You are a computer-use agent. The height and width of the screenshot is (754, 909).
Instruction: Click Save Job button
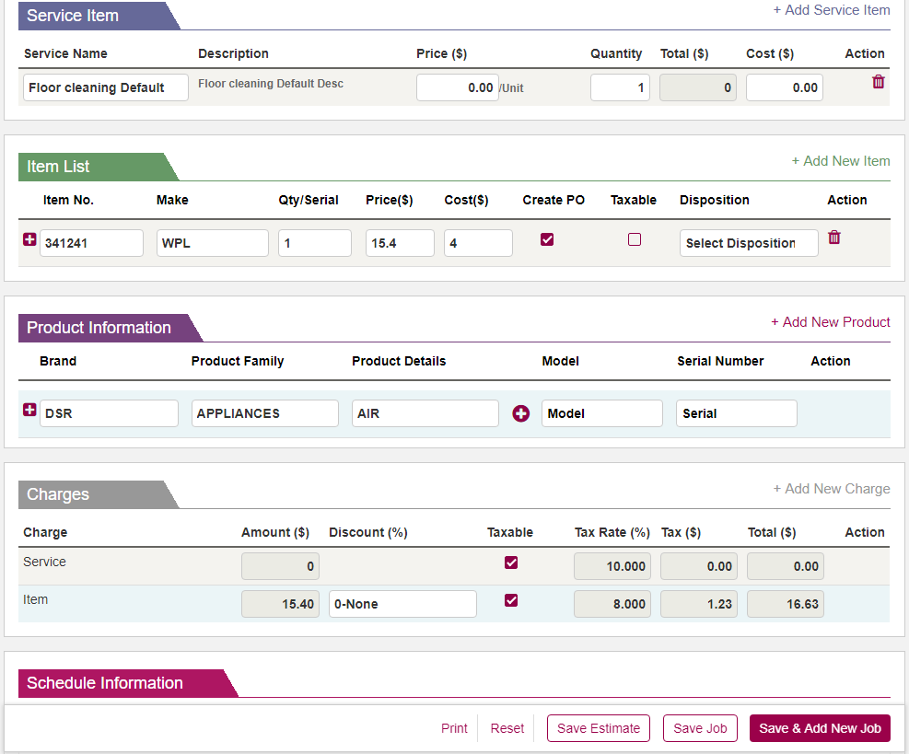pyautogui.click(x=700, y=728)
